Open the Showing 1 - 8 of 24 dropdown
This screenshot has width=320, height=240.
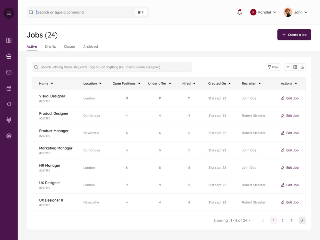click(x=232, y=220)
